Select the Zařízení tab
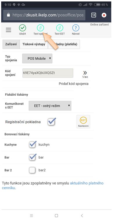Image resolution: width=113 pixels, height=222 pixels. [11, 44]
